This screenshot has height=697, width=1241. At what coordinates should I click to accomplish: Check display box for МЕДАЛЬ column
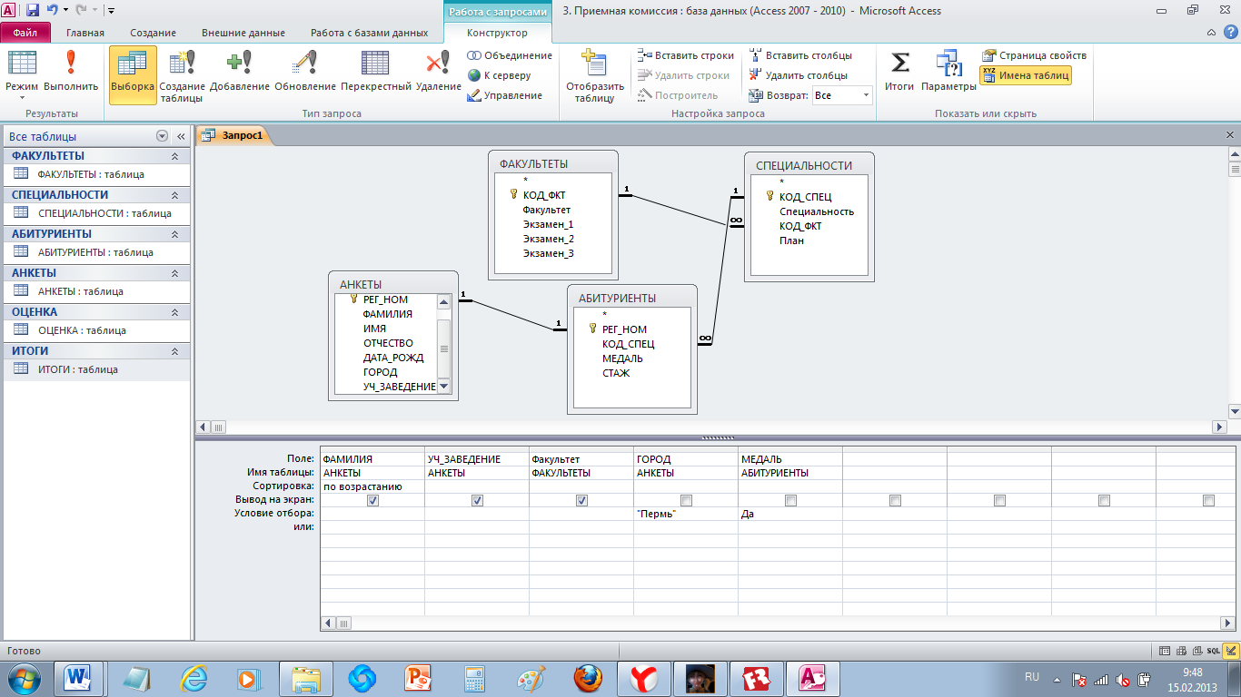790,500
